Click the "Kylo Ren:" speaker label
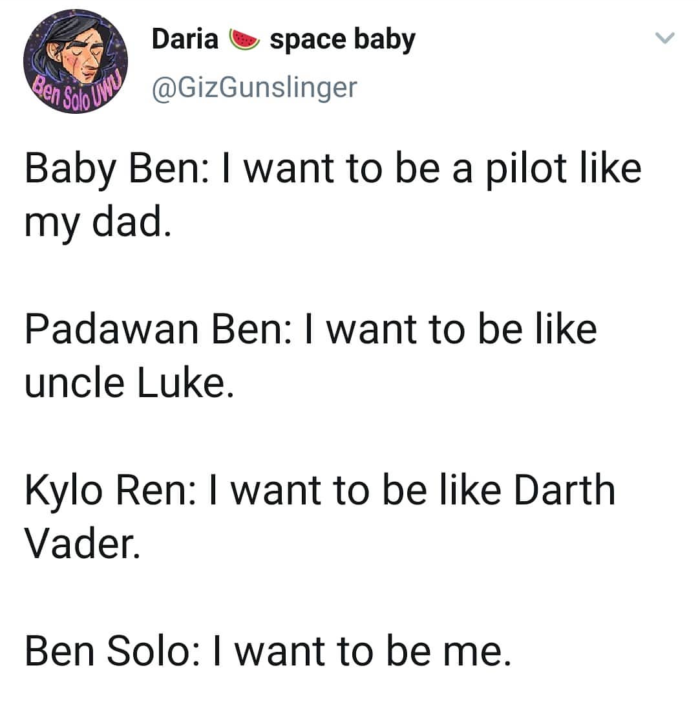The image size is (698, 703). 111,491
